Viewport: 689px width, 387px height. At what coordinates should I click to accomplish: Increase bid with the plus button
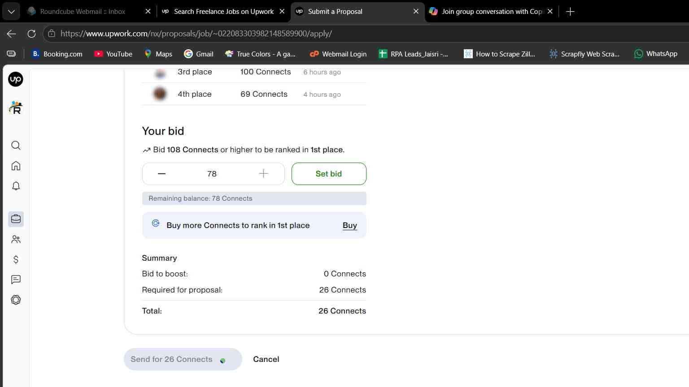pyautogui.click(x=263, y=174)
